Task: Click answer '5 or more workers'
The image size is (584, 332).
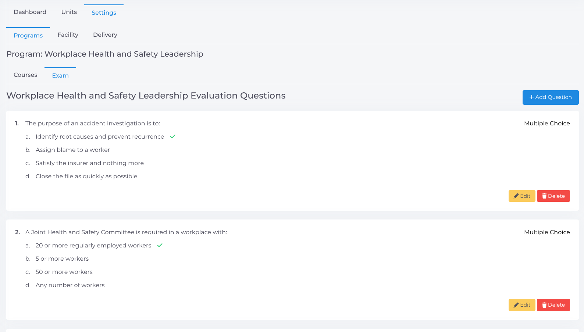Action: click(62, 259)
